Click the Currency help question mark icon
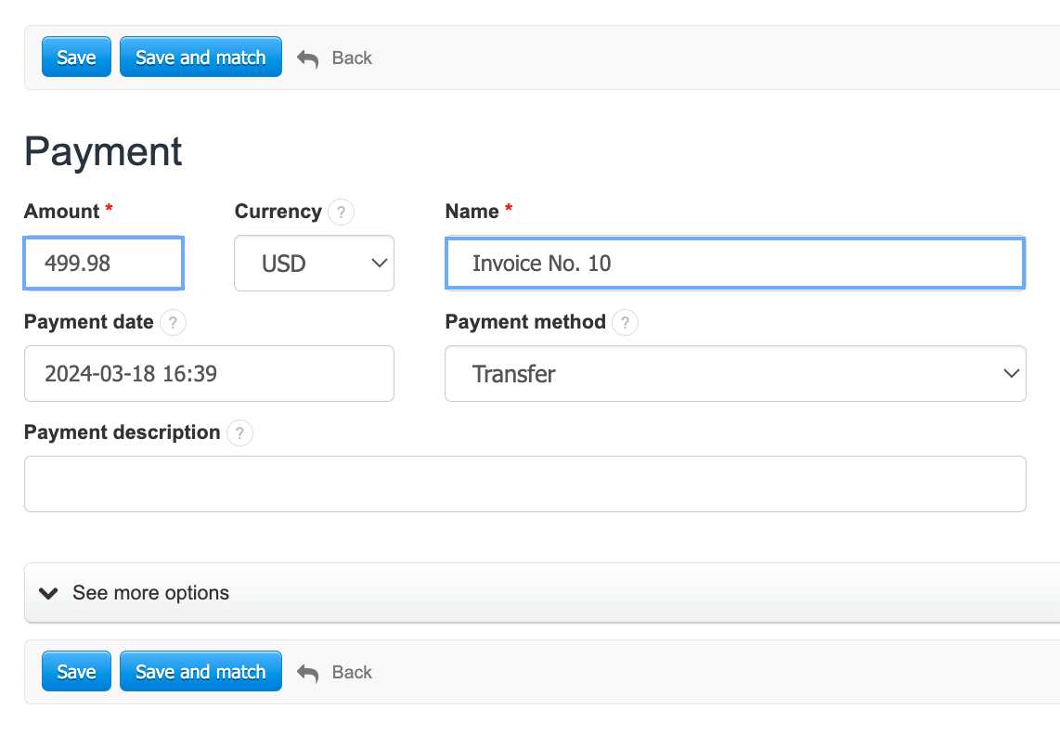 341,213
